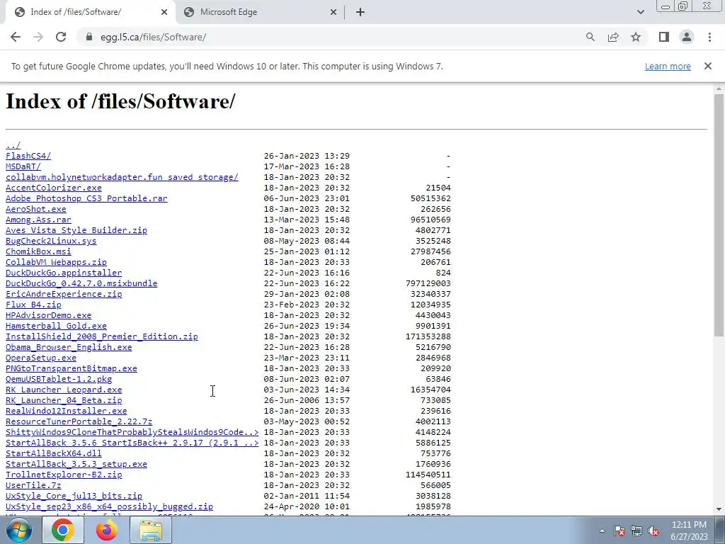Screen dimensions: 725x544
Task: Click the page vertical scrollbar thumb
Action: click(x=719, y=215)
